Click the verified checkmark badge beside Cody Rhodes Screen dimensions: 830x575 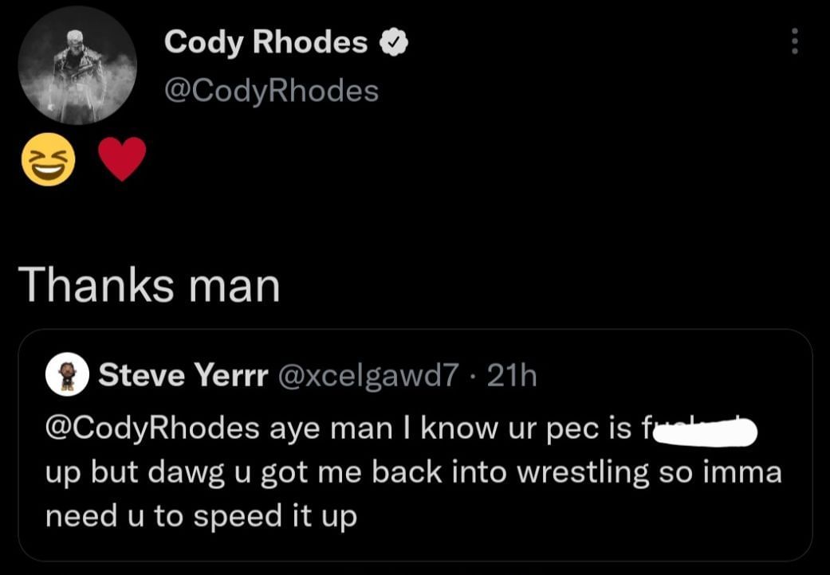pyautogui.click(x=393, y=42)
